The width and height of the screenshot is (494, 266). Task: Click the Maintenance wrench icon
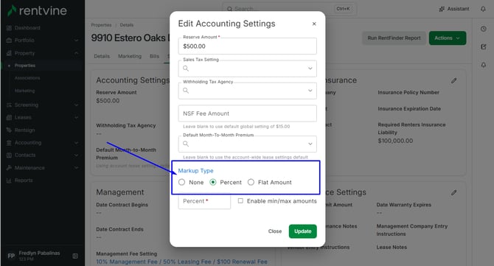point(9,168)
